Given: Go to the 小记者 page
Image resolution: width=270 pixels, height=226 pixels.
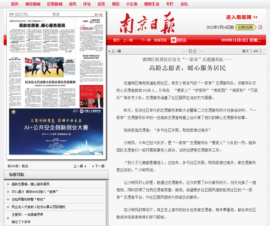Looking at the screenshot, I should [132, 4].
